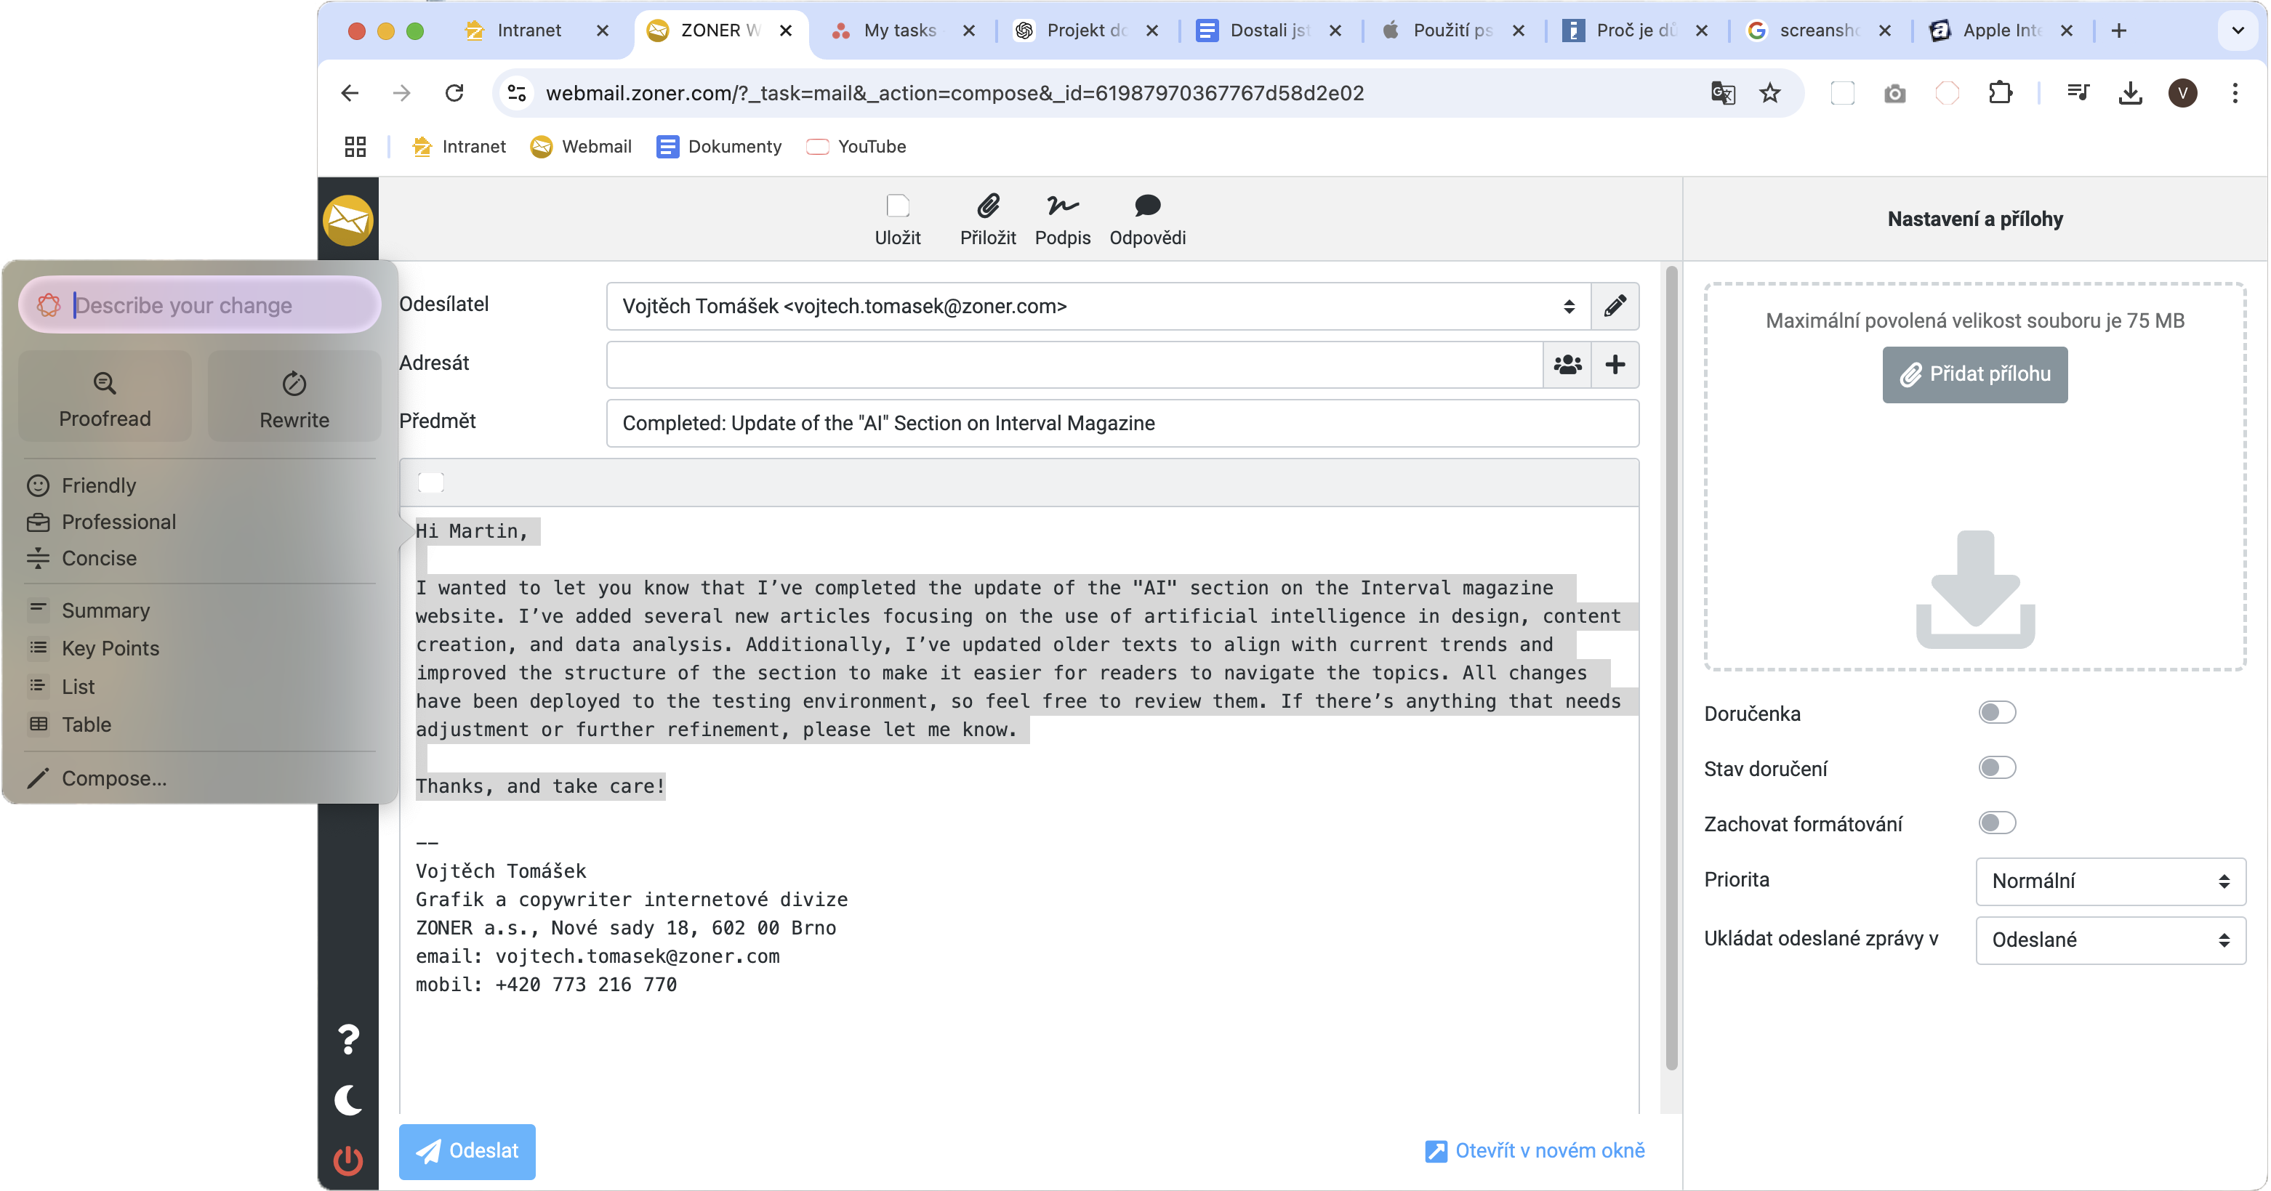Open the media control playlist icon
Screen dimensions: 2271x1191
tap(2078, 92)
